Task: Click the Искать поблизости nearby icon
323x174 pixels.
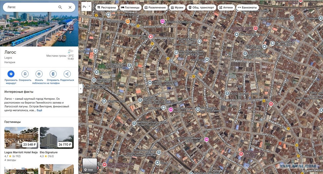Action: [39, 74]
